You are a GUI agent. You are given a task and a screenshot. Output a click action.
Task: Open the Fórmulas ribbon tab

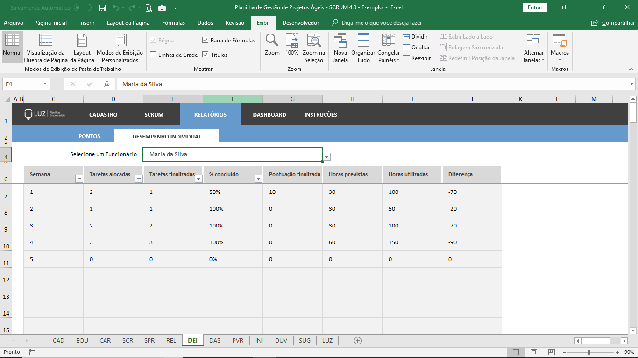point(173,23)
